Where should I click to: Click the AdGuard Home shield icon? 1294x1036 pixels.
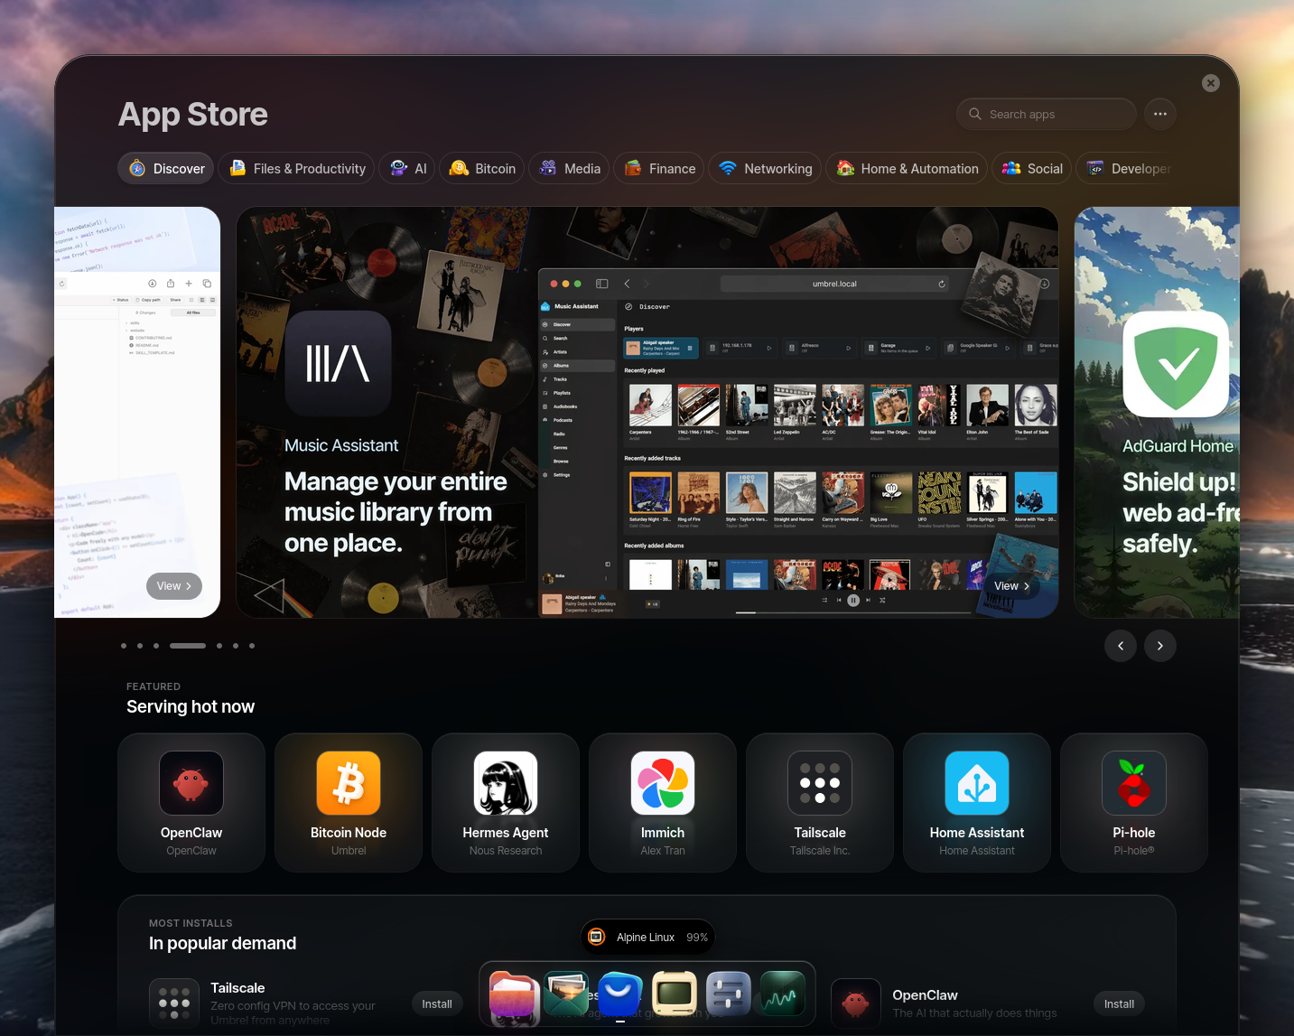[1176, 364]
